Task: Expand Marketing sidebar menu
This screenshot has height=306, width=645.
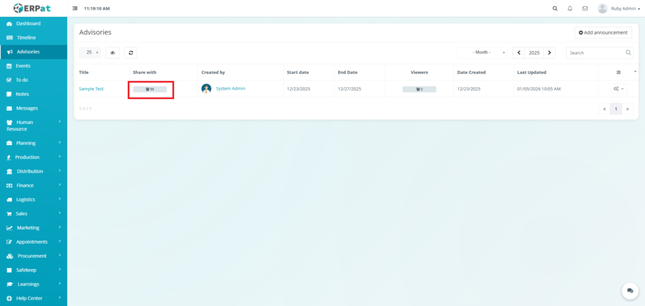Action: pyautogui.click(x=33, y=228)
